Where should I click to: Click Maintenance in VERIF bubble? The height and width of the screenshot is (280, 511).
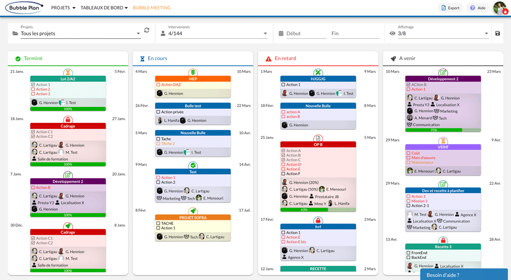pos(422,162)
